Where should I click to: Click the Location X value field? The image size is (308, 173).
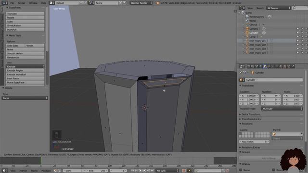249,96
